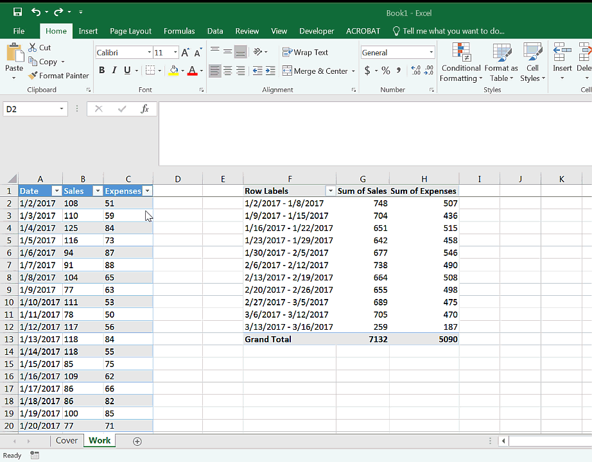The width and height of the screenshot is (592, 462).
Task: Toggle Bold formatting
Action: point(101,71)
